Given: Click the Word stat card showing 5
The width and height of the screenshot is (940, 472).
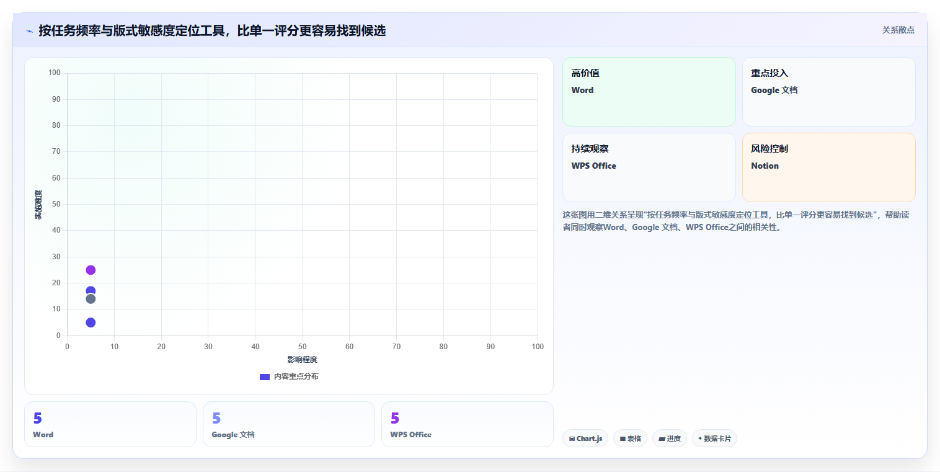Looking at the screenshot, I should pos(110,424).
